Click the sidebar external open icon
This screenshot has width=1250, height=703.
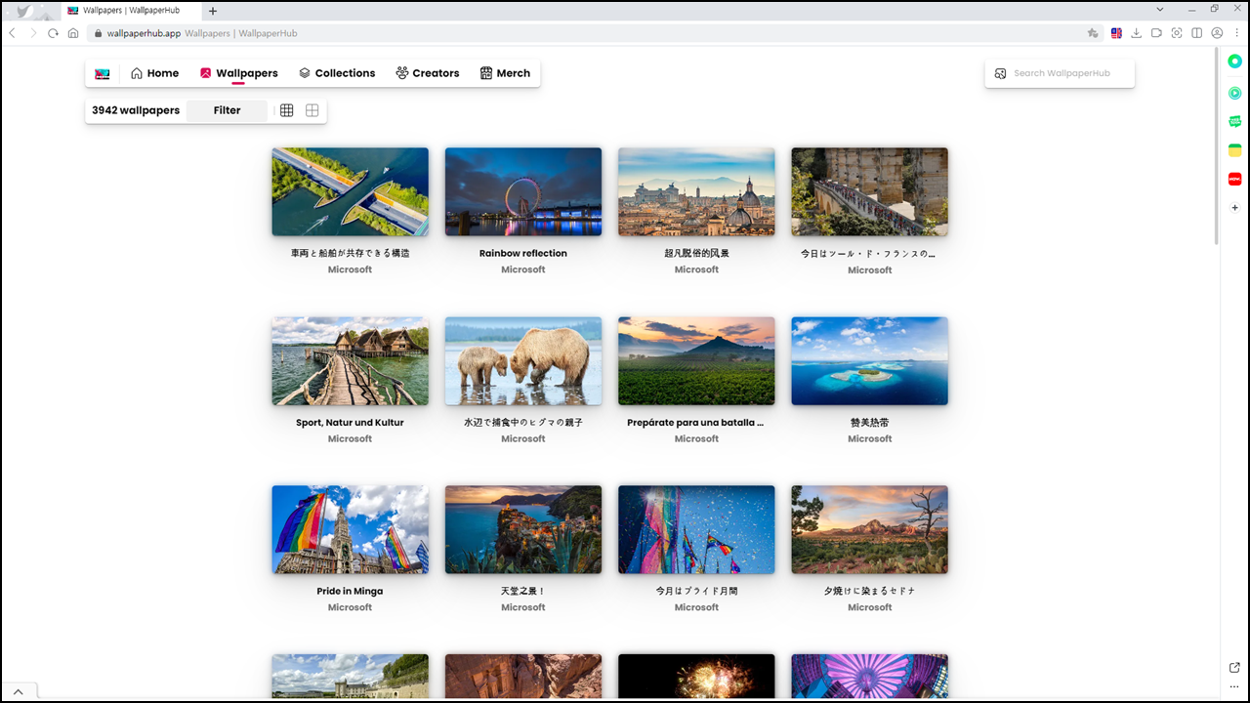(x=1234, y=667)
